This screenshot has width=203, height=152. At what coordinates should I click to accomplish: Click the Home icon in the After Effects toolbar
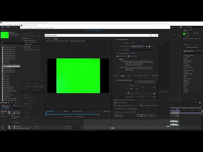coord(2,27)
